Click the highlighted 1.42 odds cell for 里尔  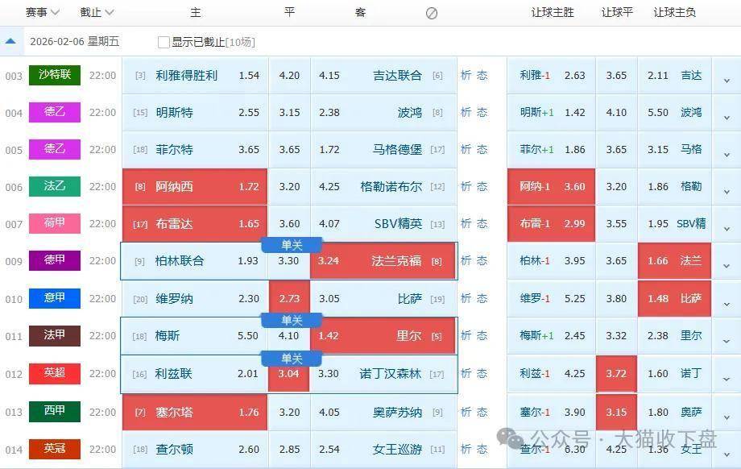[329, 336]
